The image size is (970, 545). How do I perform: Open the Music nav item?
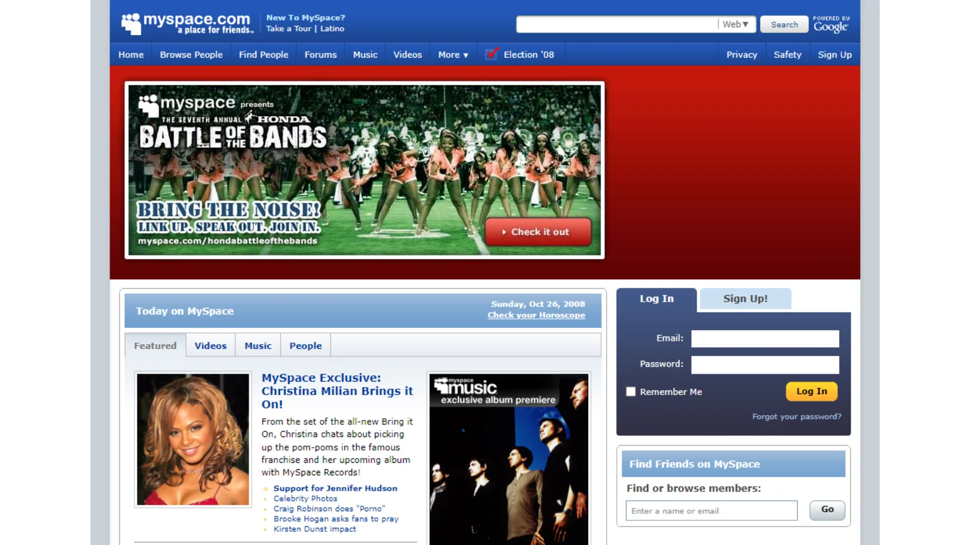(365, 54)
